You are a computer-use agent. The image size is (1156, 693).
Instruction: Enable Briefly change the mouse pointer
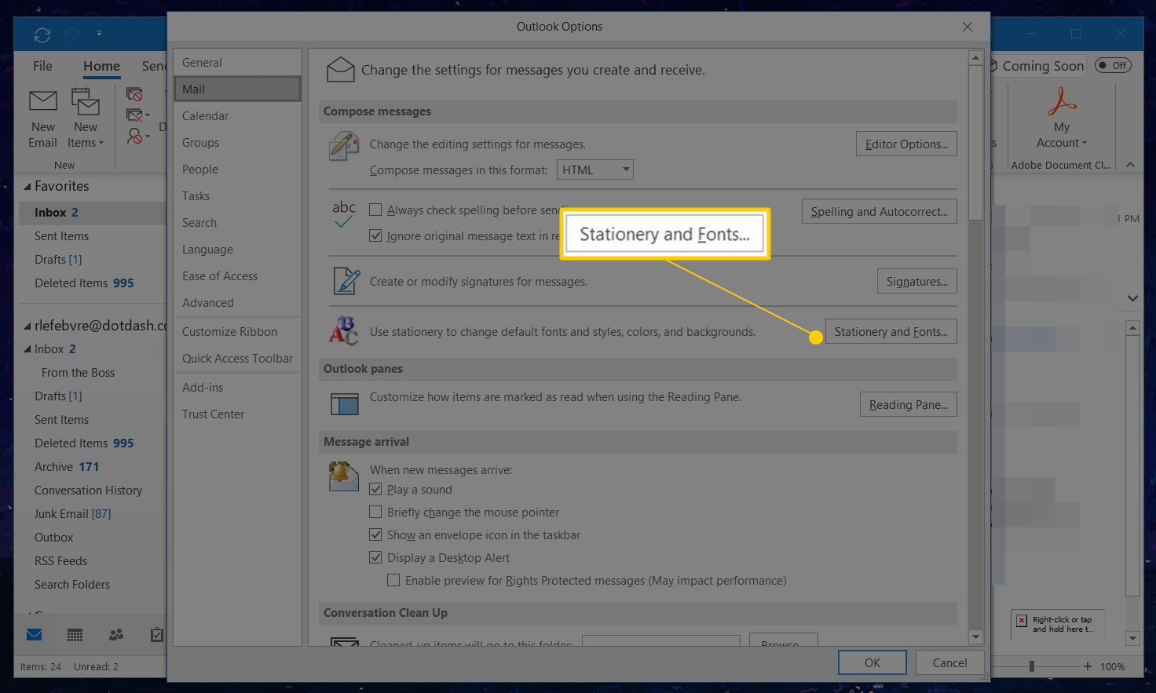[x=375, y=512]
